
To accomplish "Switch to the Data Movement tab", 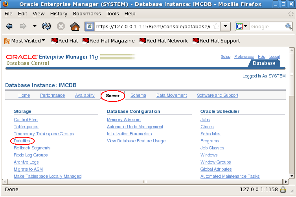I will coord(172,95).
